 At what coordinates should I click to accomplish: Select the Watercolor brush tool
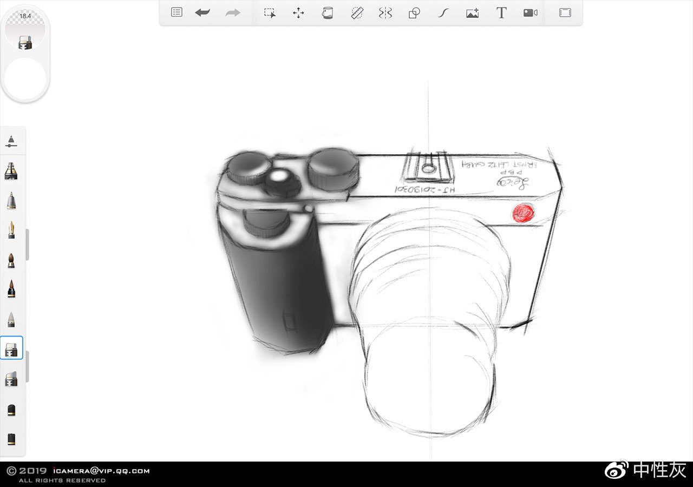tap(12, 260)
